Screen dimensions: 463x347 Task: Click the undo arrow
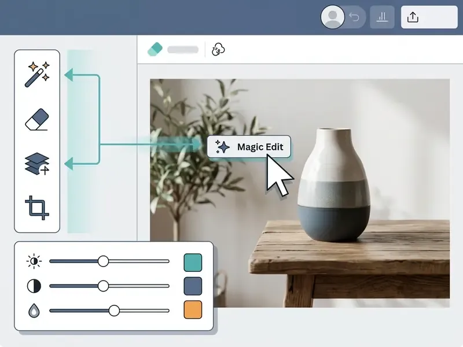tap(354, 17)
